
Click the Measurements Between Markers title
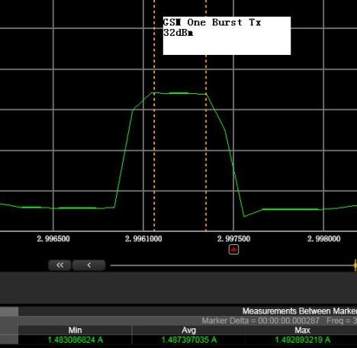(x=300, y=311)
